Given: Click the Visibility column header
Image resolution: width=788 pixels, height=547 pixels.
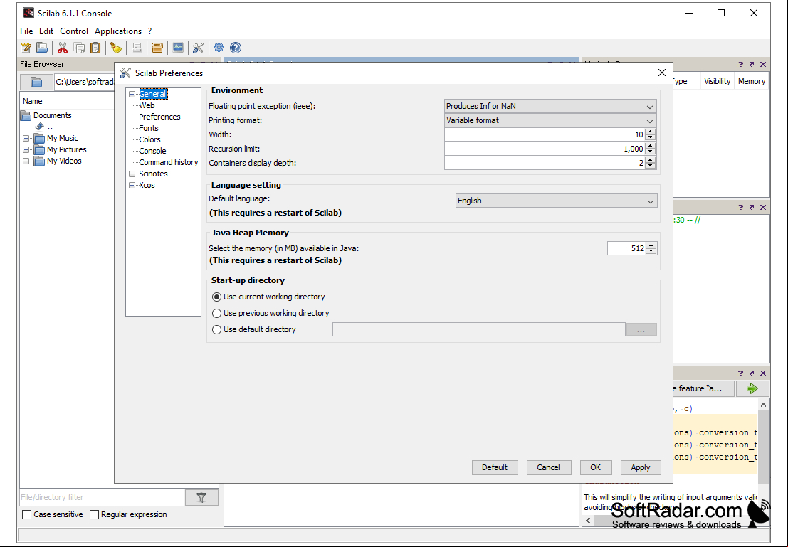Looking at the screenshot, I should [x=717, y=81].
